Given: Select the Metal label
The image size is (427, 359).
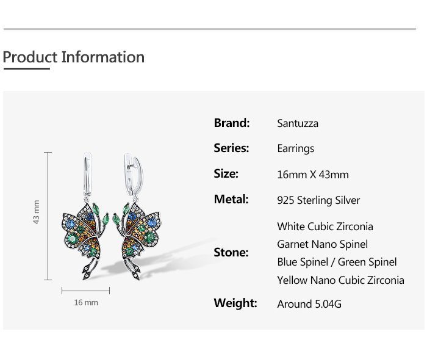Looking at the screenshot, I should click(x=231, y=199).
